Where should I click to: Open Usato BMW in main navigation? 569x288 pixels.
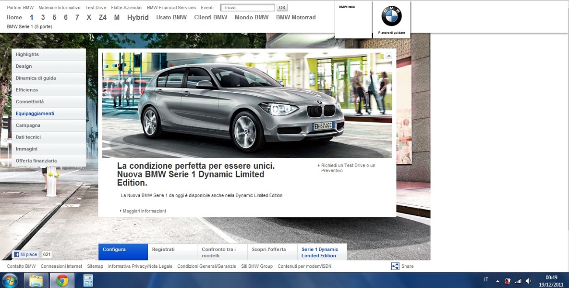(171, 17)
